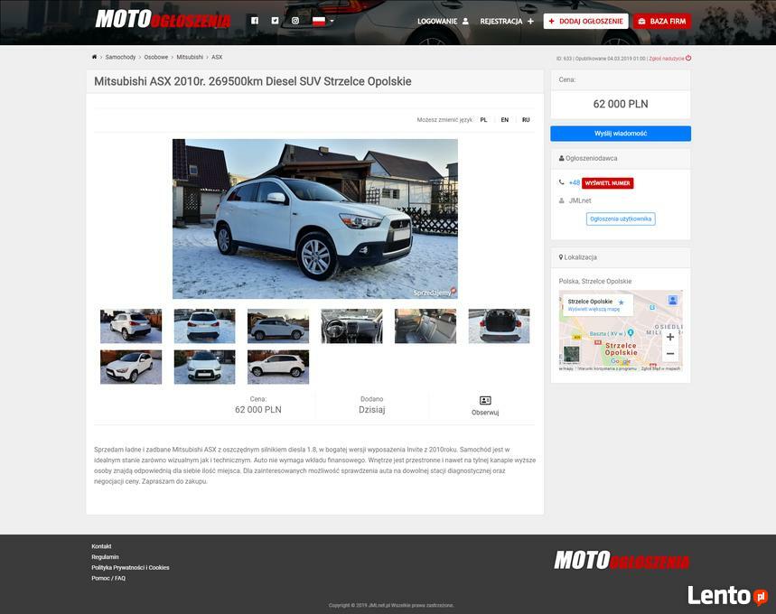Click the LOGOWANIE login link
This screenshot has width=776, height=614.
[443, 22]
